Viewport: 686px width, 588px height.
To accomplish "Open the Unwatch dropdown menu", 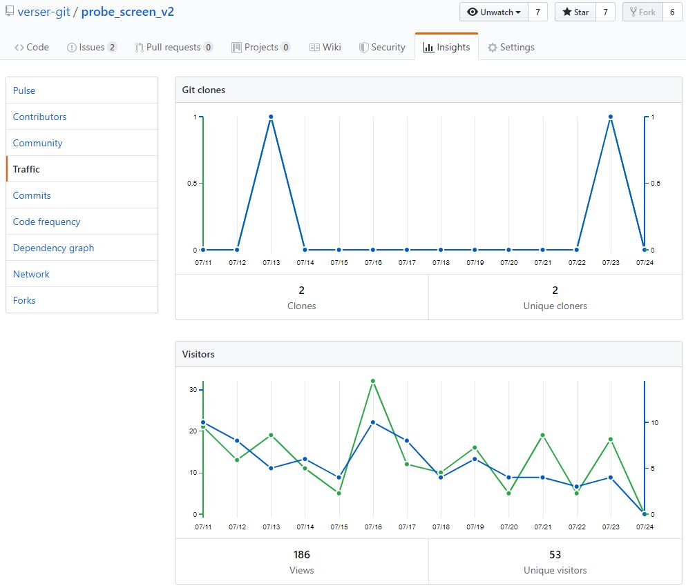I will [494, 12].
